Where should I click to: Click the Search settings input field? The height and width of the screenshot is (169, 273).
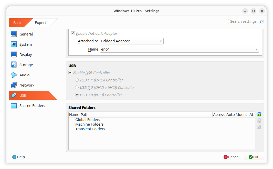click(246, 21)
